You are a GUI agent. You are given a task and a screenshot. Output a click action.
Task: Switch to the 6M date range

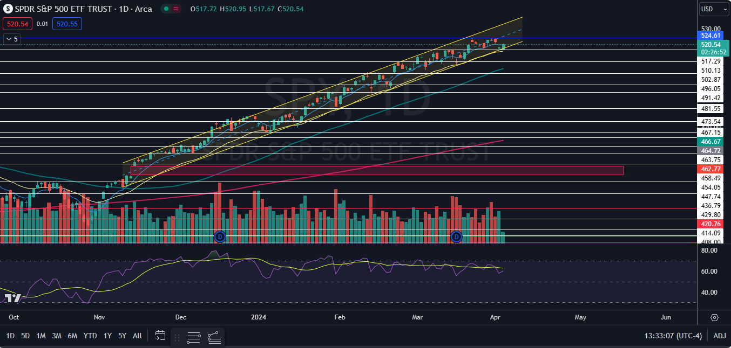click(72, 336)
